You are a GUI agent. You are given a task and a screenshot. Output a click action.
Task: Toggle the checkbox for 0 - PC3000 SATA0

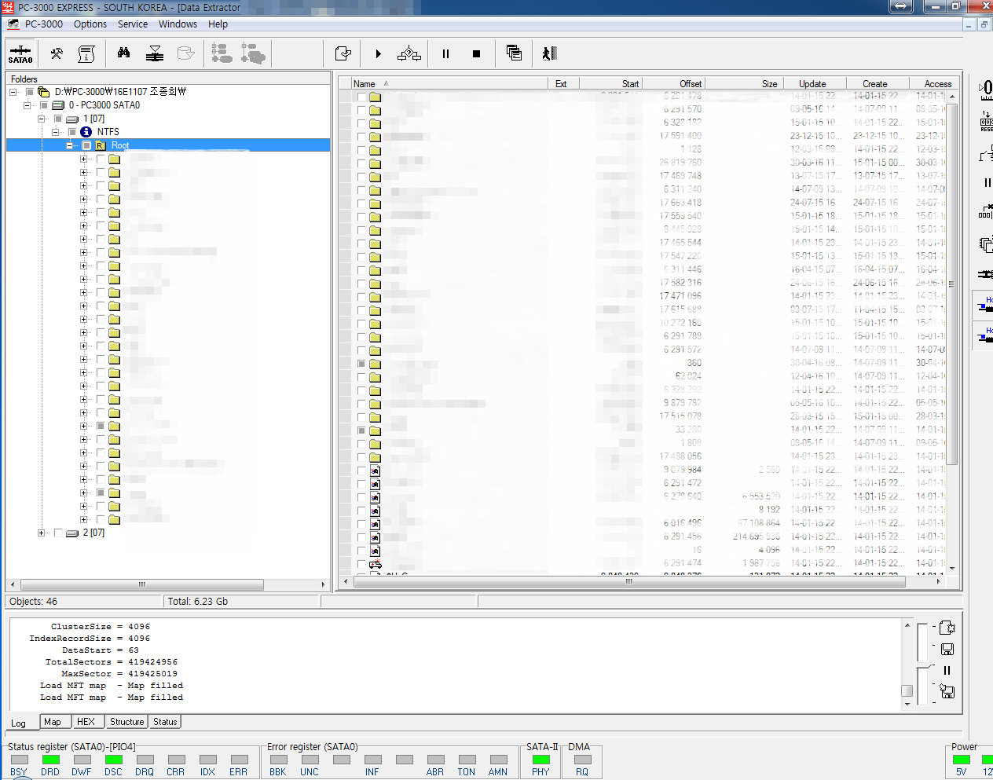[x=44, y=105]
